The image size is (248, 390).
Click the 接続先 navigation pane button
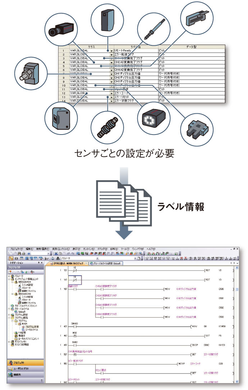point(26,375)
